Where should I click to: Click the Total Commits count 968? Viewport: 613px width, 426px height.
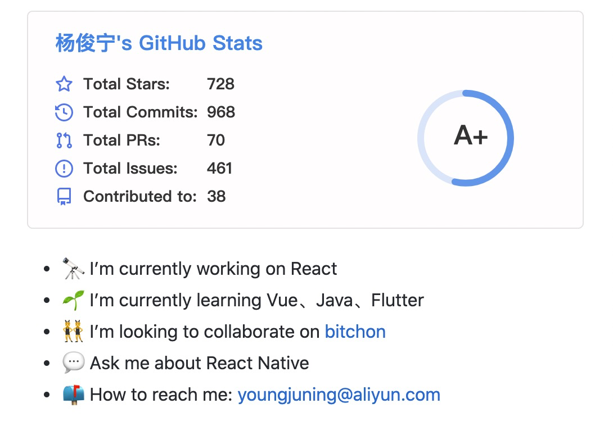click(221, 112)
